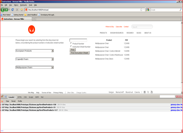Image resolution: width=183 pixels, height=133 pixels.
Task: Open the View menu
Action: point(11,5)
